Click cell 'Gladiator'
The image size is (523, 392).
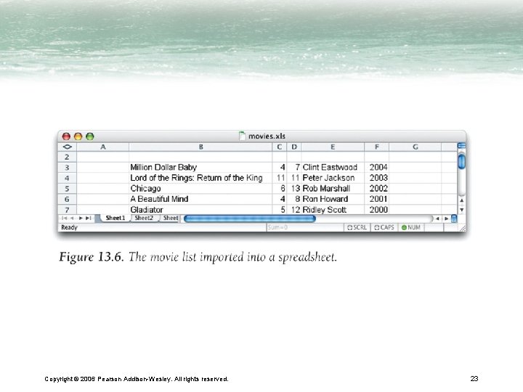coord(200,210)
